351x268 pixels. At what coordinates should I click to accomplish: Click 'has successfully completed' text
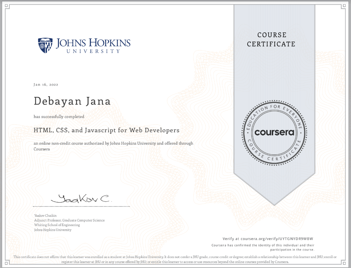click(x=59, y=117)
